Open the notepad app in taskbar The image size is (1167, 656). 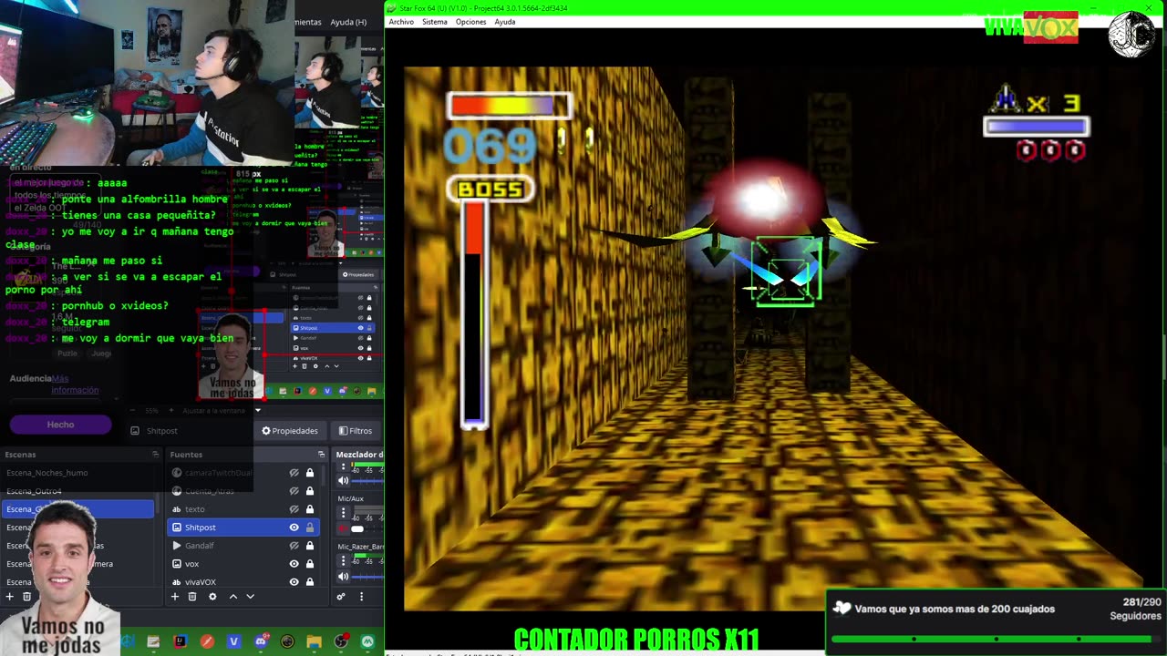153,641
